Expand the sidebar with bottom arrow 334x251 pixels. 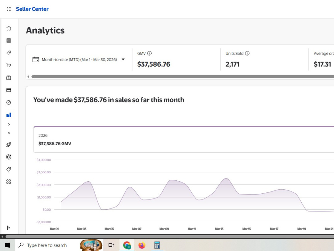coord(9,228)
